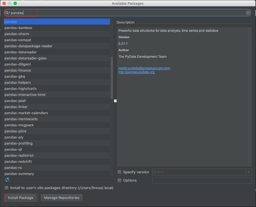Viewport: 256px width, 207px height.
Task: Select the pandas package row
Action: (57, 22)
